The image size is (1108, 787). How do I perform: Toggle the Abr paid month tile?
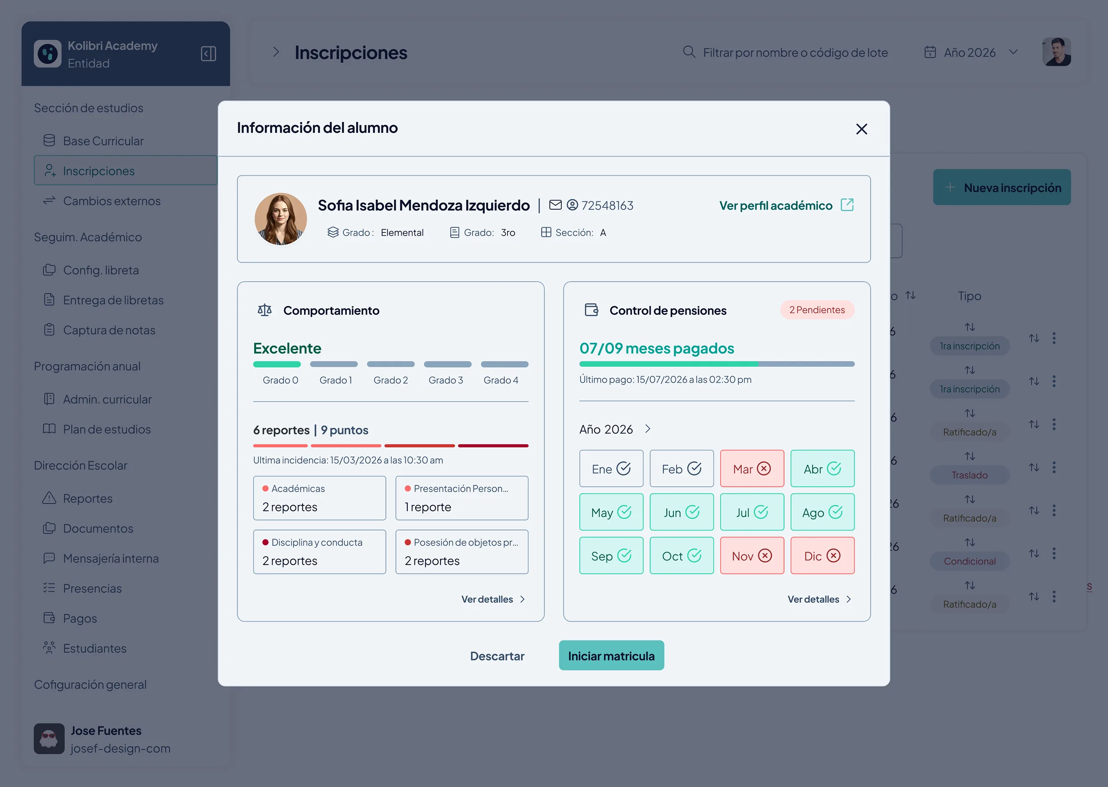coord(822,469)
